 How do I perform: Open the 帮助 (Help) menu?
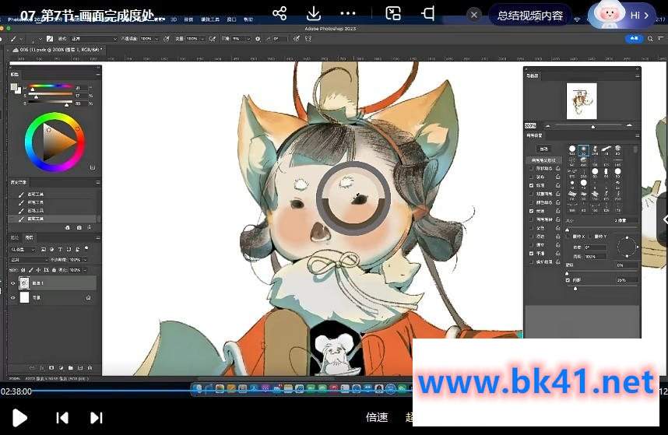248,19
